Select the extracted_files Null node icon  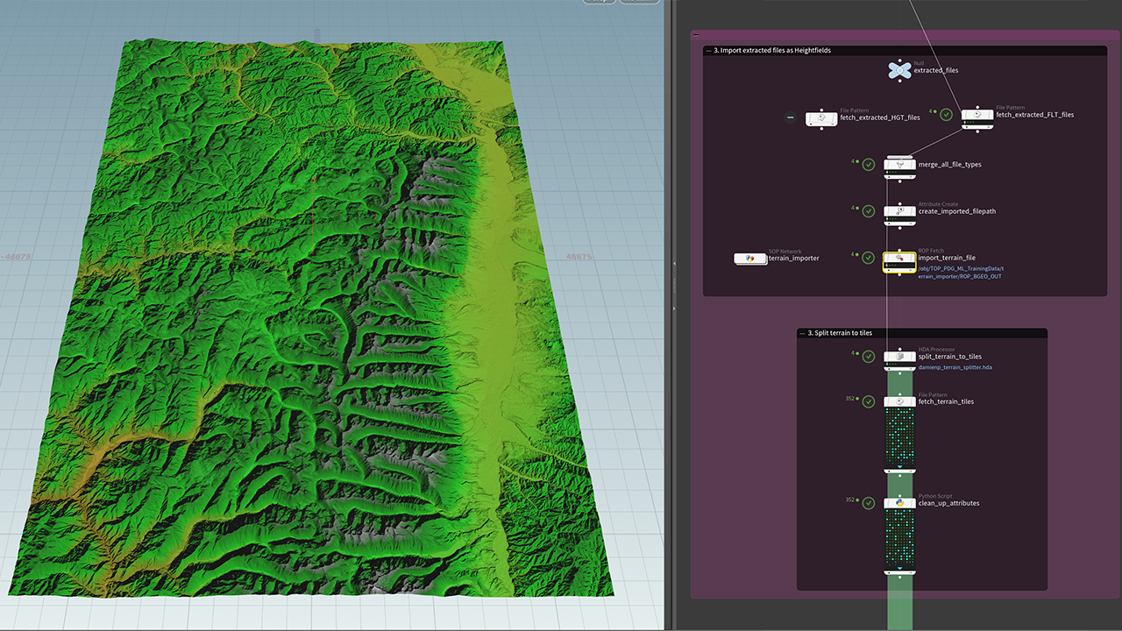pos(898,70)
